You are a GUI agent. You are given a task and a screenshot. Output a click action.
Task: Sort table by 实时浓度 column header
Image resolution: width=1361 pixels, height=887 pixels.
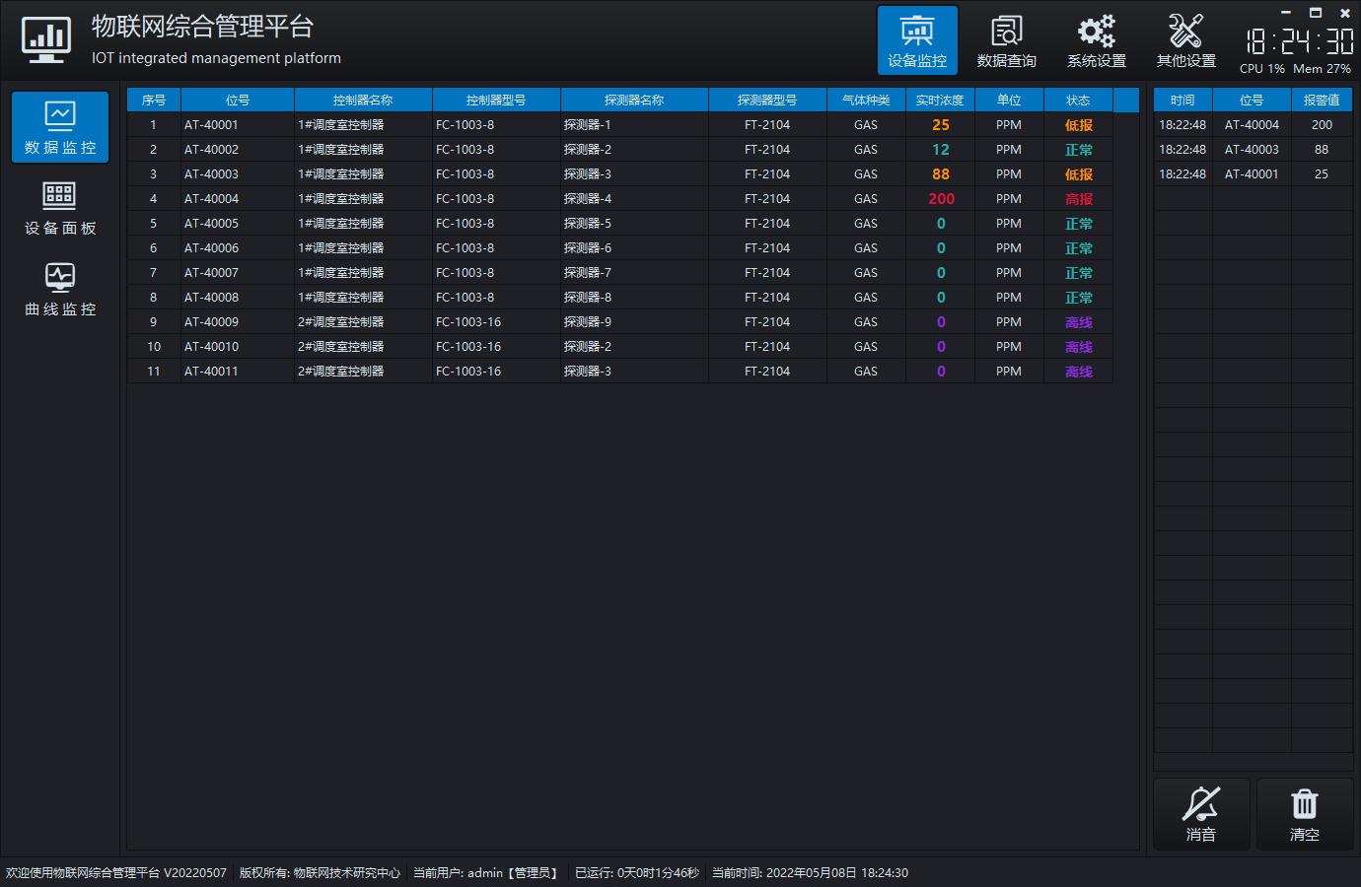940,101
